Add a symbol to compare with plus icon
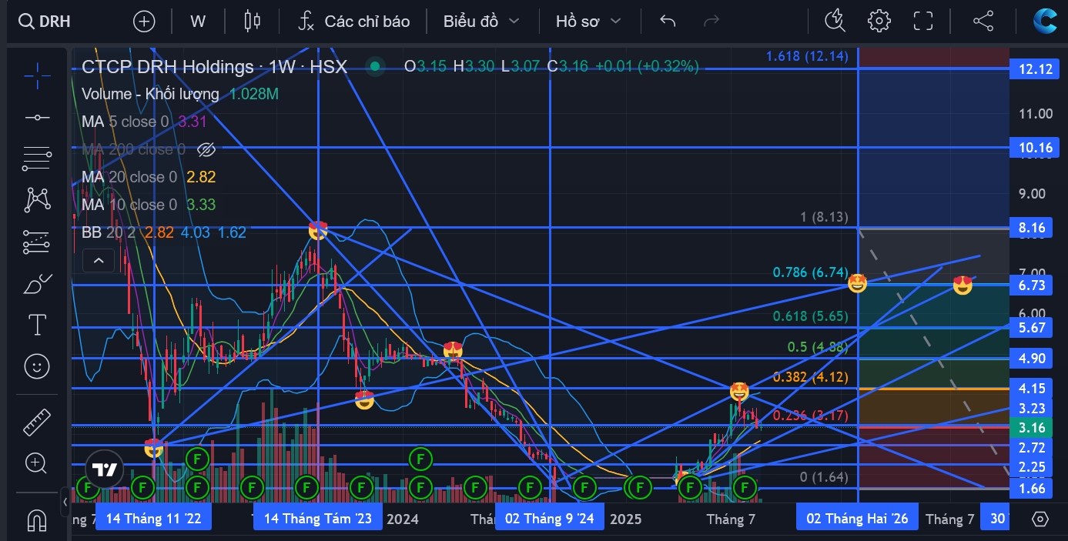1068x541 pixels. point(144,22)
